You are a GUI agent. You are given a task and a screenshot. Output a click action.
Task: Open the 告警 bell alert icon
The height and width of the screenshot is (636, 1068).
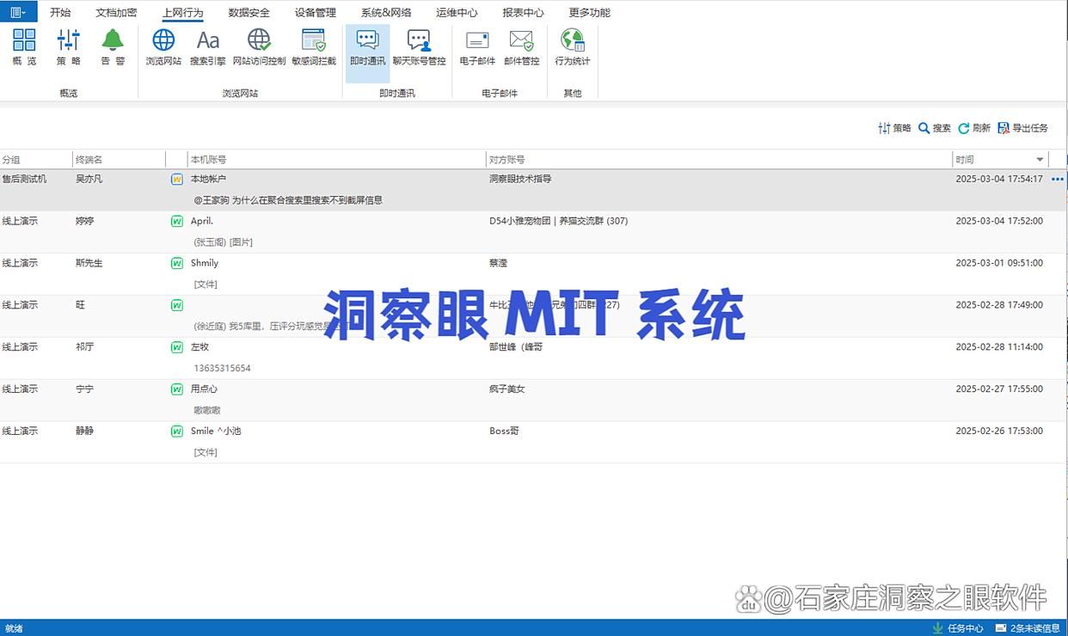[113, 47]
